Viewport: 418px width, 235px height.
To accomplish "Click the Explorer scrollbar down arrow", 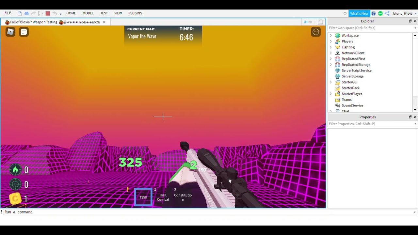I will click(415, 110).
